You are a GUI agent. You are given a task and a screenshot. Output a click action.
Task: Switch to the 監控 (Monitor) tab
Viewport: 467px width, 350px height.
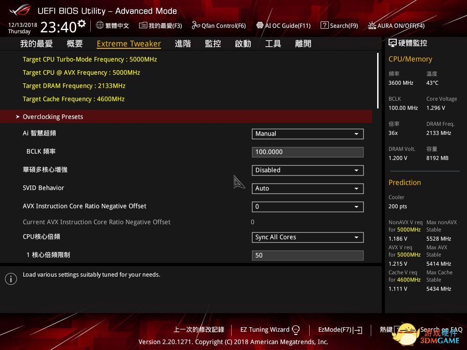coord(213,44)
